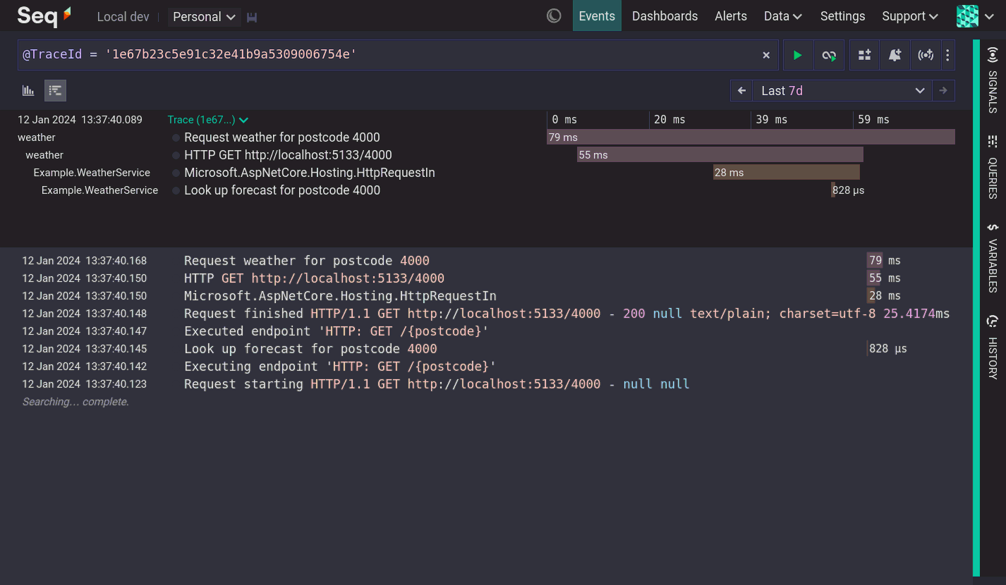The height and width of the screenshot is (585, 1006).
Task: Run the query with the green play button
Action: (798, 55)
